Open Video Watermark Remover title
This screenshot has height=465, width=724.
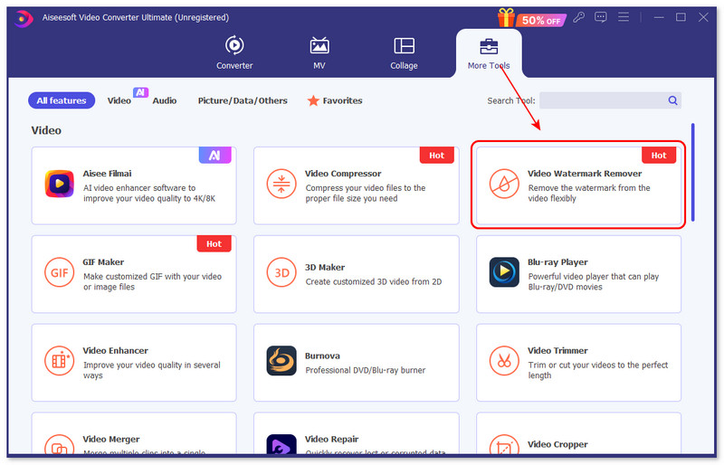[x=585, y=174]
